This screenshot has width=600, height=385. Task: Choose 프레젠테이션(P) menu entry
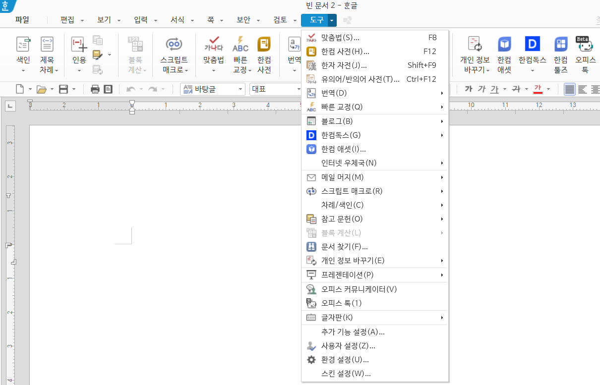coord(375,275)
